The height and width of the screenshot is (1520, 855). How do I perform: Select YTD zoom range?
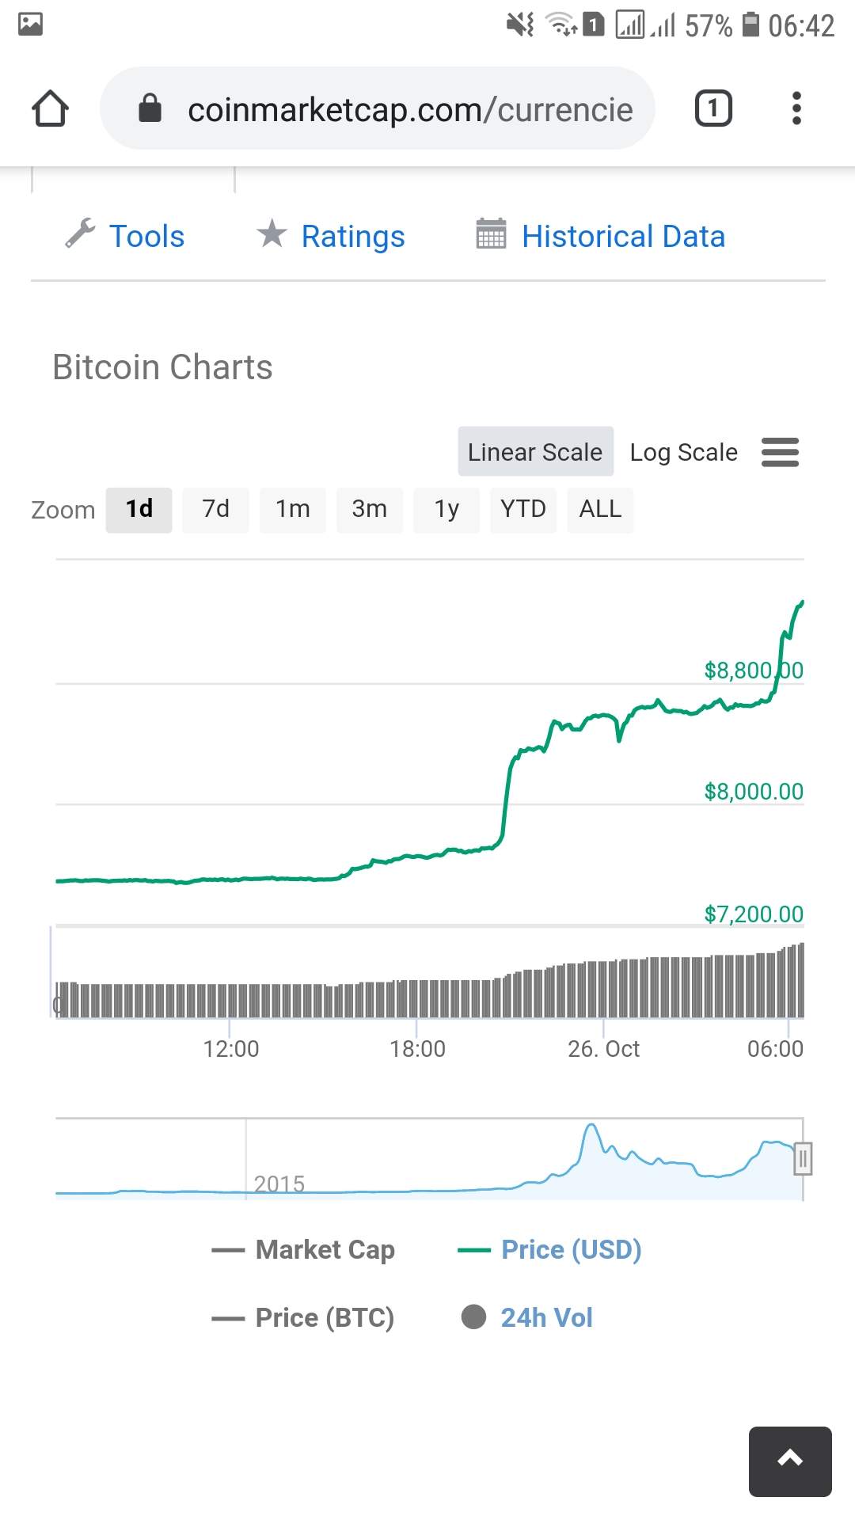[522, 509]
